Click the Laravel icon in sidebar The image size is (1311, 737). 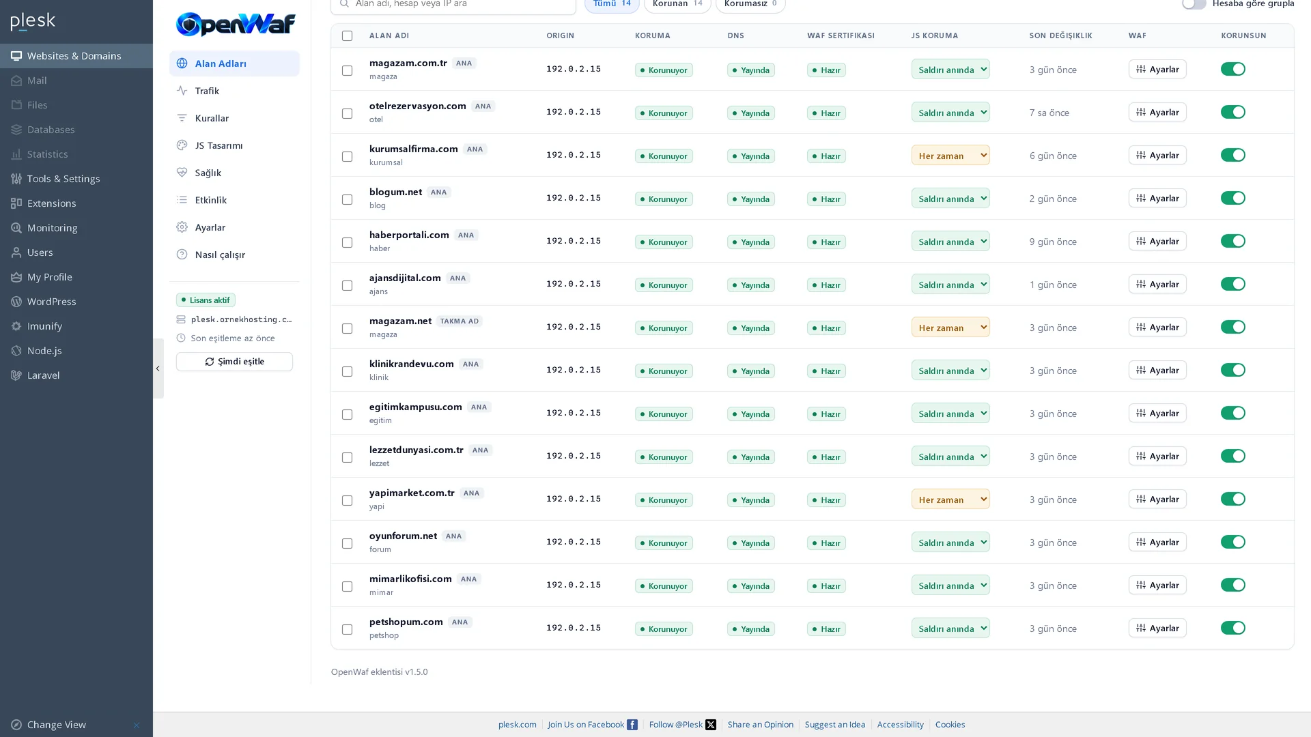(16, 375)
